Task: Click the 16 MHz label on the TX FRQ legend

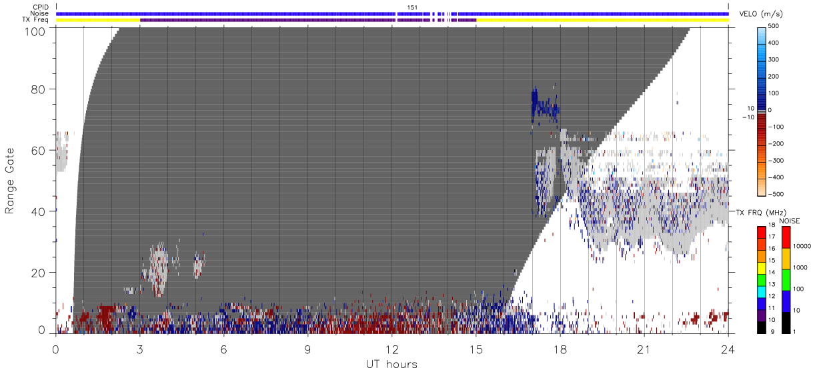Action: (x=773, y=248)
